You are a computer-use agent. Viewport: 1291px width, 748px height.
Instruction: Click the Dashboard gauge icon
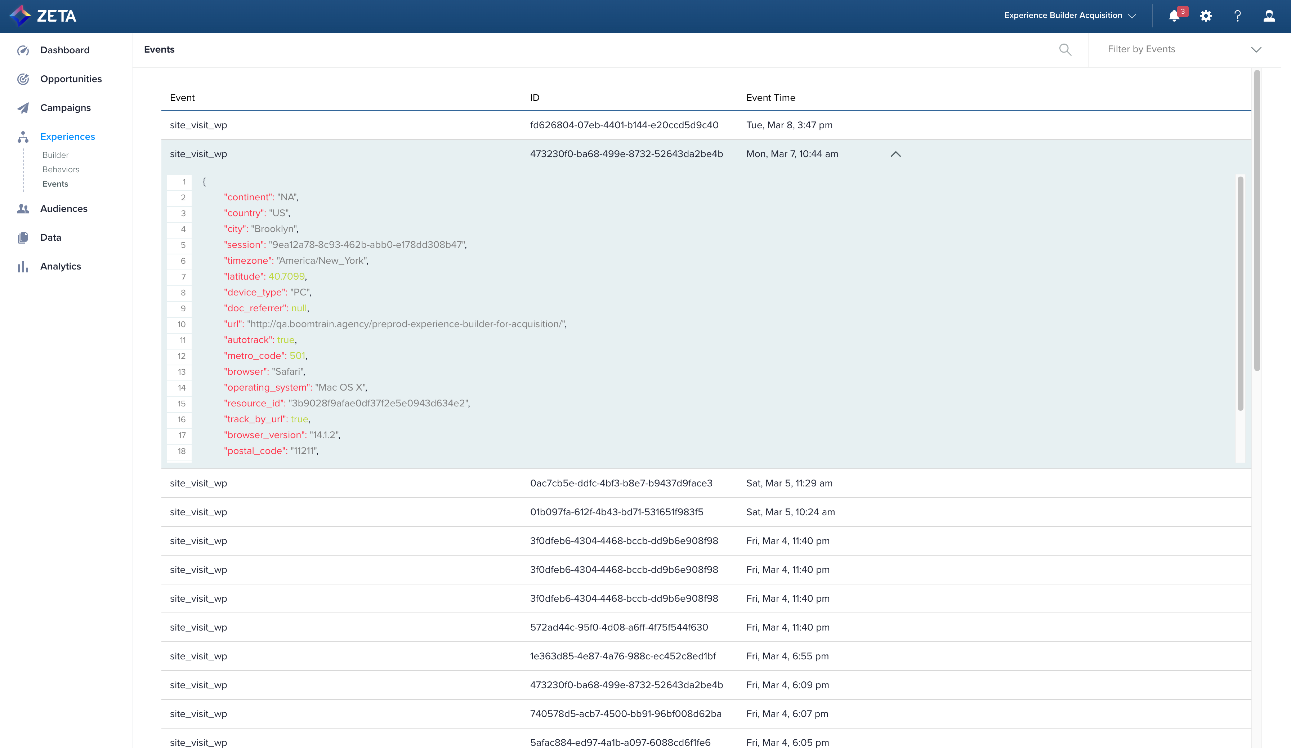tap(23, 50)
